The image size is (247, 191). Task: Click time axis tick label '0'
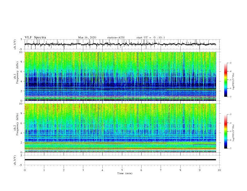click(25, 170)
